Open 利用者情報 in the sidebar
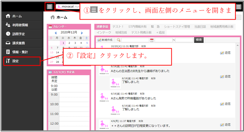244x132 pixels. [22, 25]
